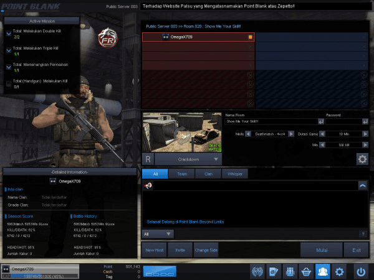
Task: Close the third red team slot
Action: click(250, 56)
